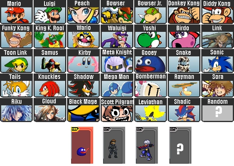Screen dimensions: 234x166
Task: Toggle CPU tag on Snake's player slot
Action: [x=107, y=129]
